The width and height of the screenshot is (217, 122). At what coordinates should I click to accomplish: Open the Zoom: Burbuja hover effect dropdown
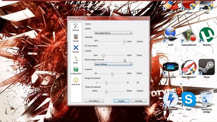pyautogui.click(x=113, y=64)
